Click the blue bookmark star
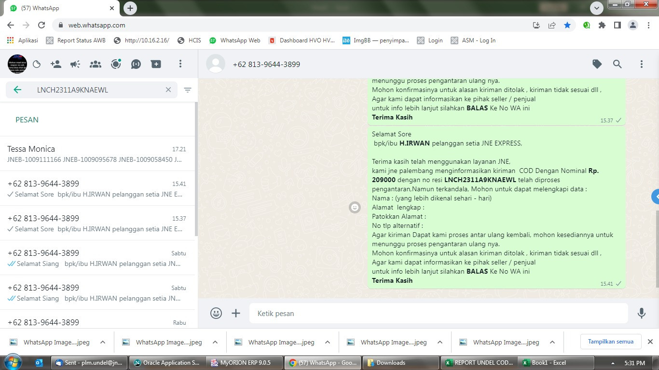 [x=567, y=25]
